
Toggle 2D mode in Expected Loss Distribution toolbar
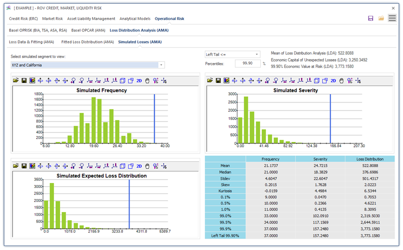139,166
